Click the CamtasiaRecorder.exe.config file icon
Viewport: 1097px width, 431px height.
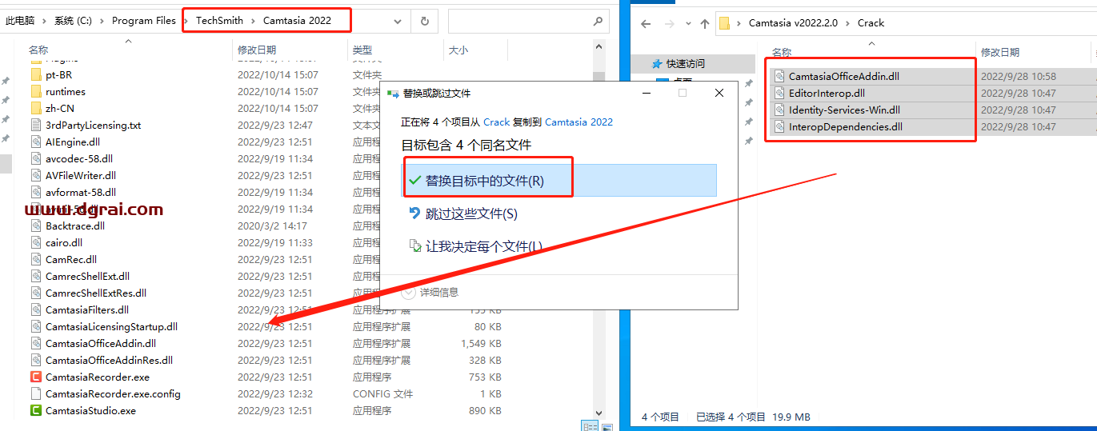tap(36, 393)
